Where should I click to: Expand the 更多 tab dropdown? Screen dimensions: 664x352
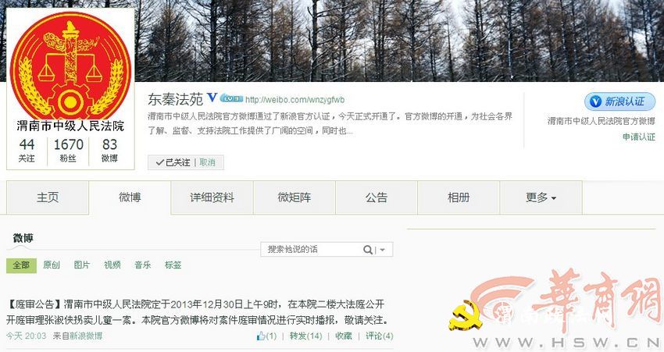point(541,197)
